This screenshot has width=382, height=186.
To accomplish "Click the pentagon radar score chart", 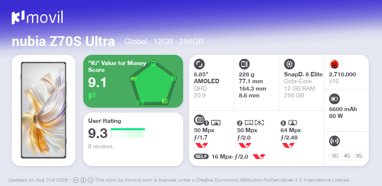I will point(153,83).
